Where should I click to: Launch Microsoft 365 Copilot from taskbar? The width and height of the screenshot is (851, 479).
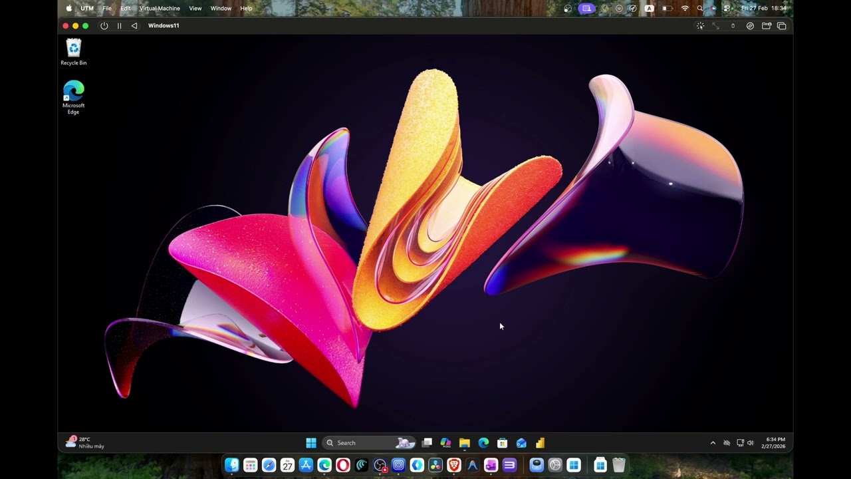tap(446, 443)
